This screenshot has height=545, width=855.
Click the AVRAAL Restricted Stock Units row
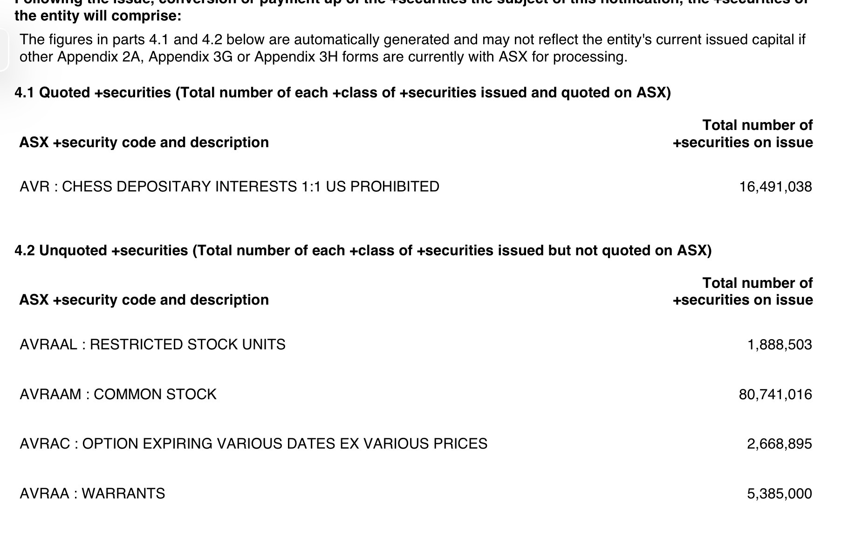point(152,345)
